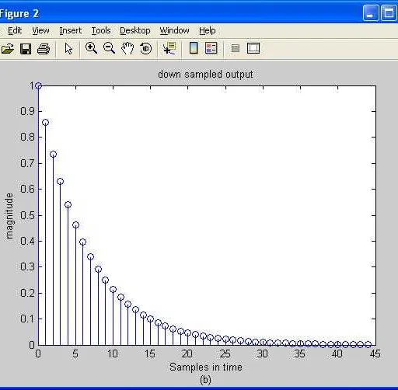This screenshot has width=398, height=390.
Task: Hide plot tools using the gray square icon
Action: (236, 48)
